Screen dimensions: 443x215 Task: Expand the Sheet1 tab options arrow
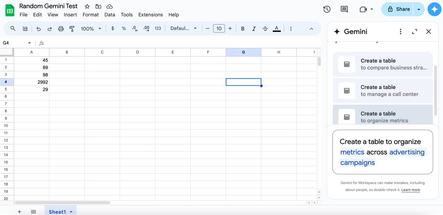71,212
